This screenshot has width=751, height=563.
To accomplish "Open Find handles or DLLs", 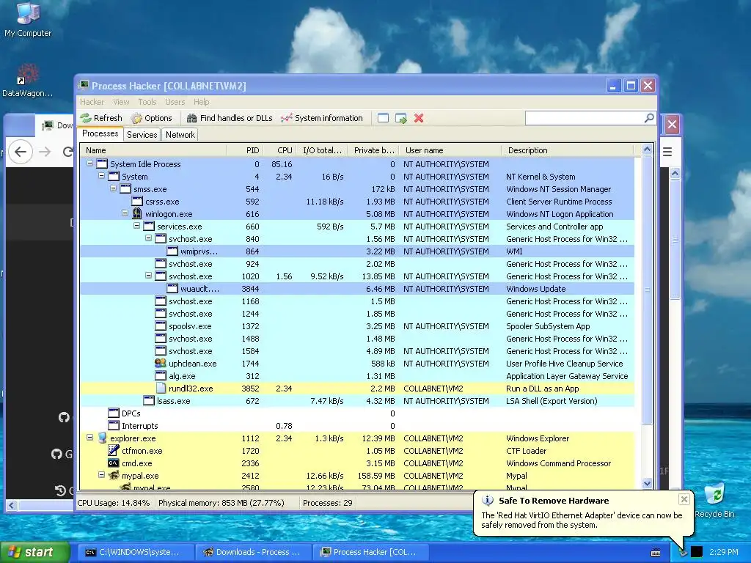I will (230, 118).
